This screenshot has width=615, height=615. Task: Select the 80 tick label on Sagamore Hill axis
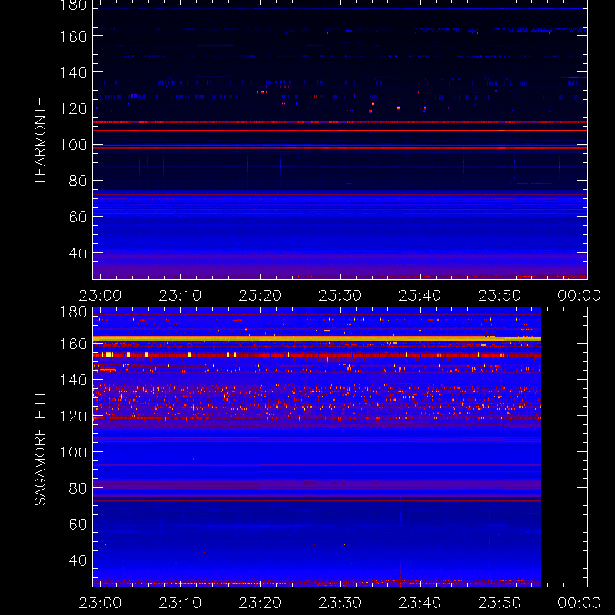(78, 488)
